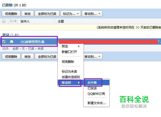Click the badge icon beside QQ邮箱管理员
The height and width of the screenshot is (117, 161).
click(43, 42)
